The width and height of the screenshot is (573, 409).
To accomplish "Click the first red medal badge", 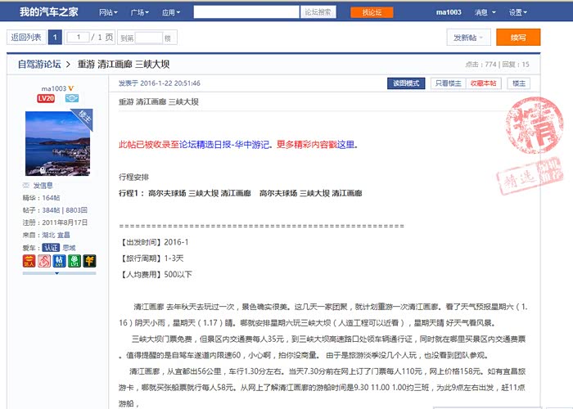I will tap(29, 261).
